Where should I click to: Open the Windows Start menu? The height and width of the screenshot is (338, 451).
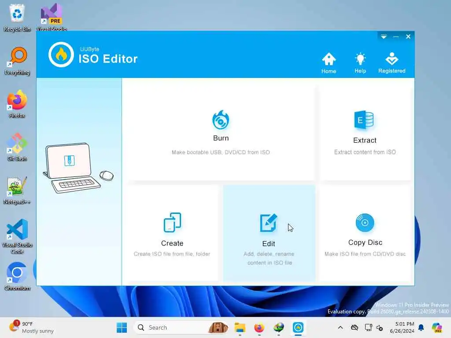pos(122,327)
